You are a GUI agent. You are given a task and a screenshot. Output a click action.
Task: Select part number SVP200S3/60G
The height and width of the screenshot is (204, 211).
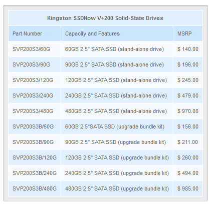pyautogui.click(x=31, y=49)
